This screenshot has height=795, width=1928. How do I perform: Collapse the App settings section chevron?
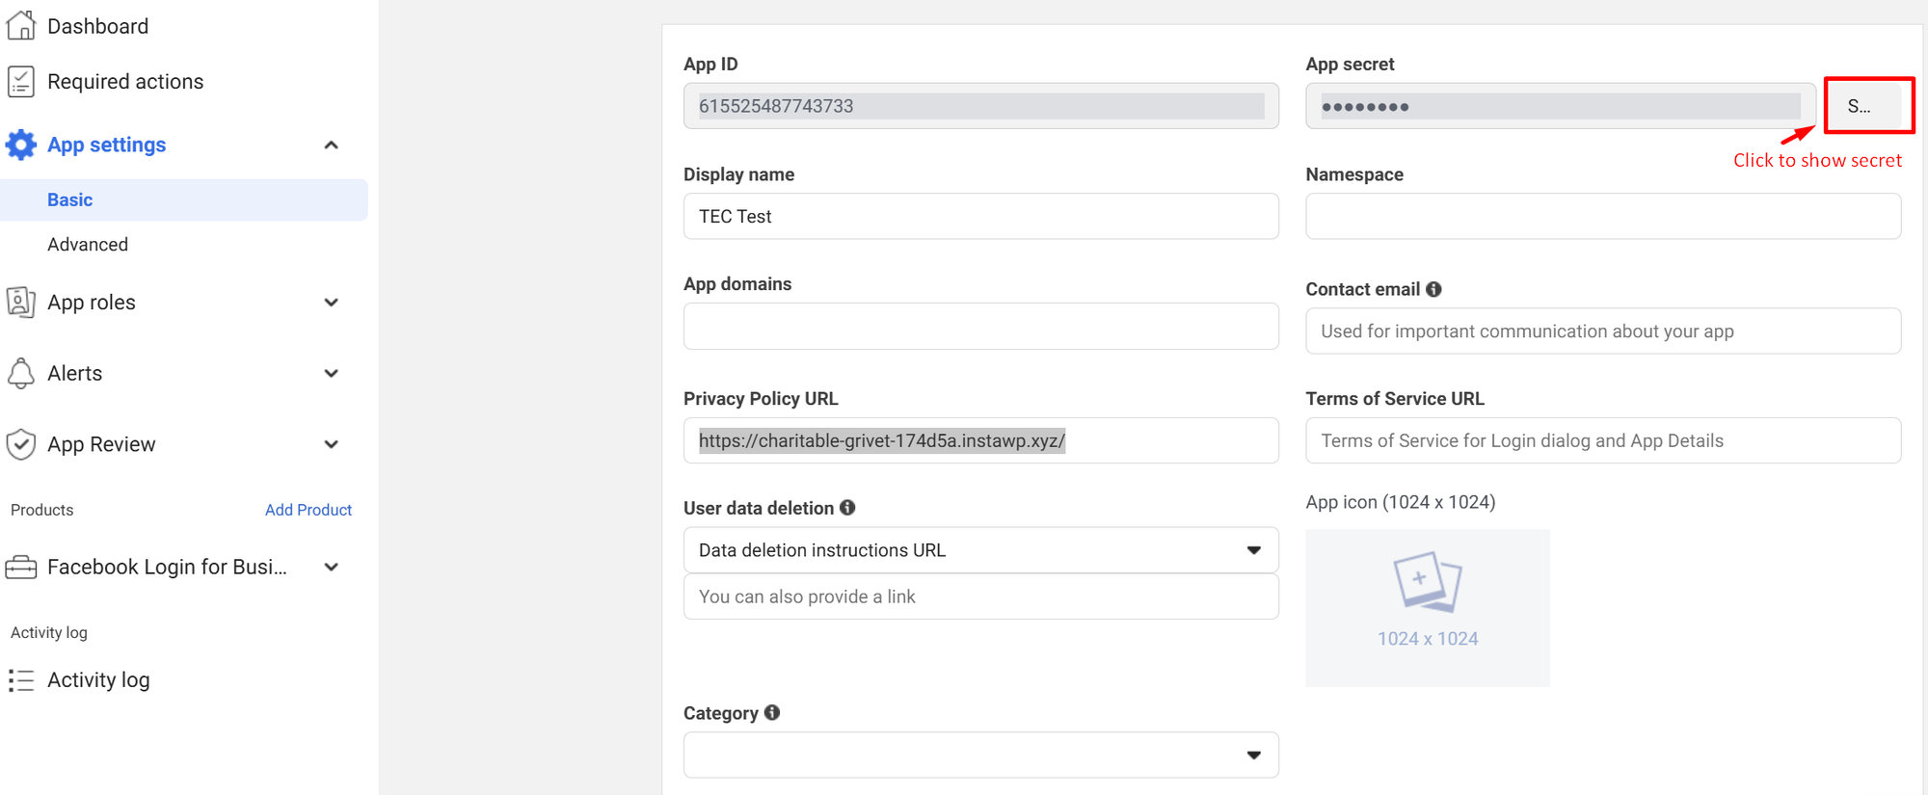(332, 146)
